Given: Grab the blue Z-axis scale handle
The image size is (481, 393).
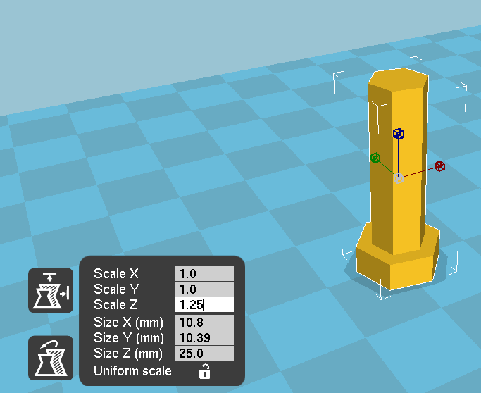Looking at the screenshot, I should coord(399,134).
